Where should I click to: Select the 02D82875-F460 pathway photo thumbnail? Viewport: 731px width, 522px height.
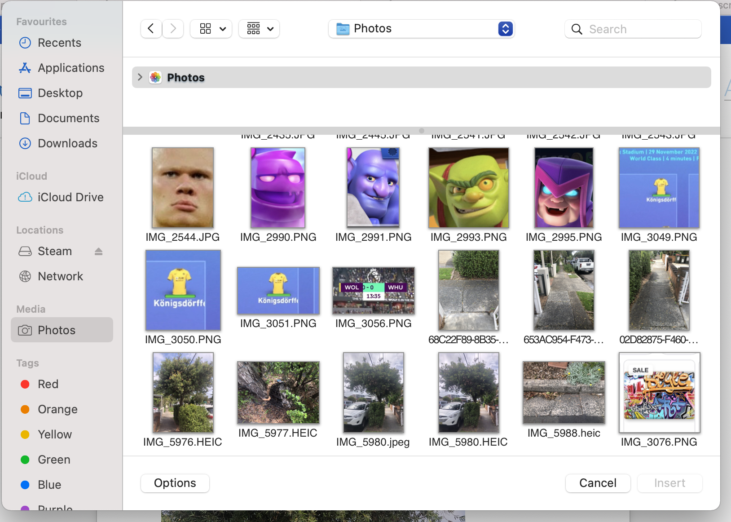tap(659, 290)
